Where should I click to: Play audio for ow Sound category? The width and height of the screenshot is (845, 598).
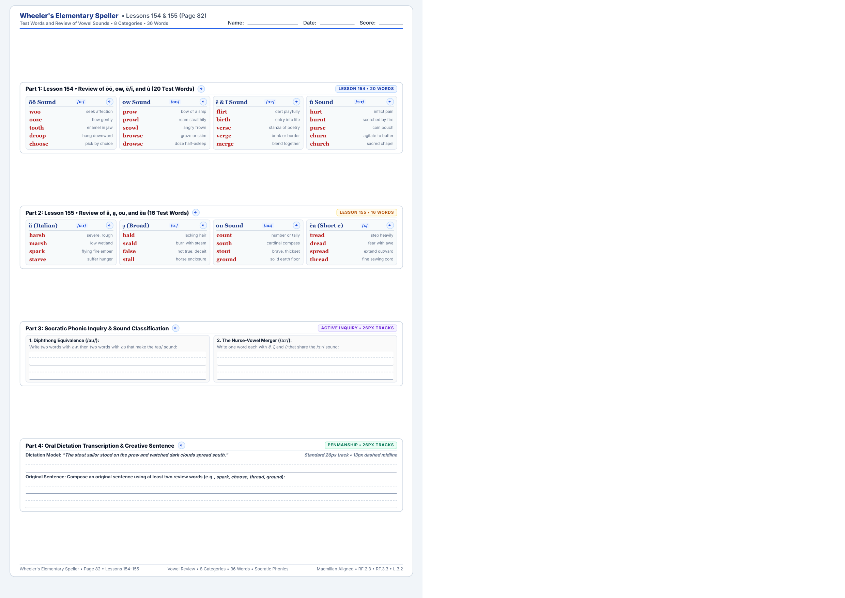point(203,102)
